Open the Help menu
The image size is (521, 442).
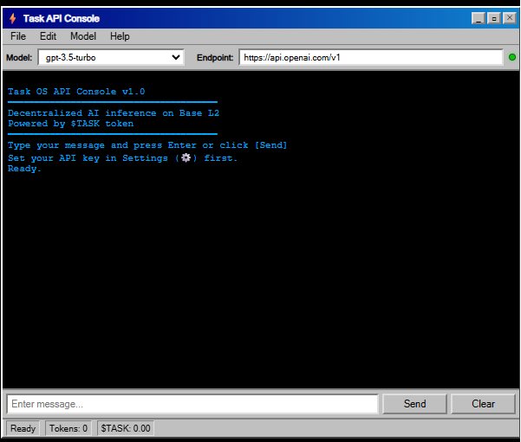[x=120, y=36]
